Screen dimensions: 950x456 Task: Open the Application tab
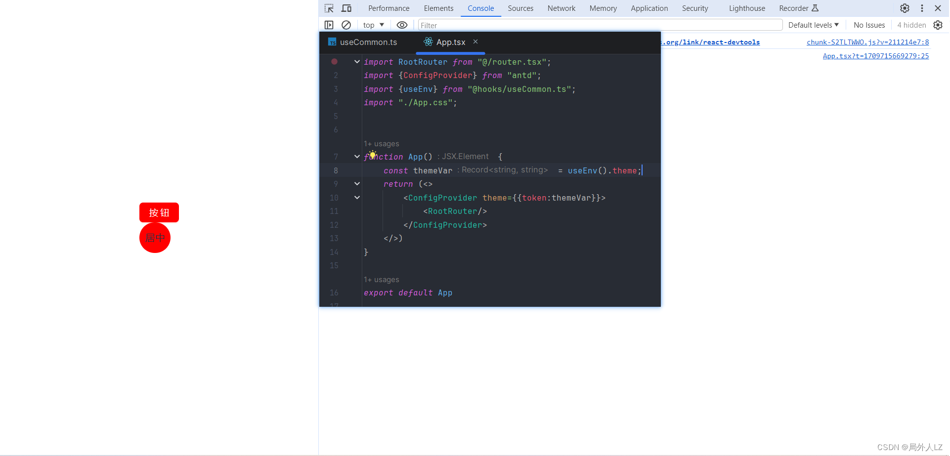click(x=649, y=8)
